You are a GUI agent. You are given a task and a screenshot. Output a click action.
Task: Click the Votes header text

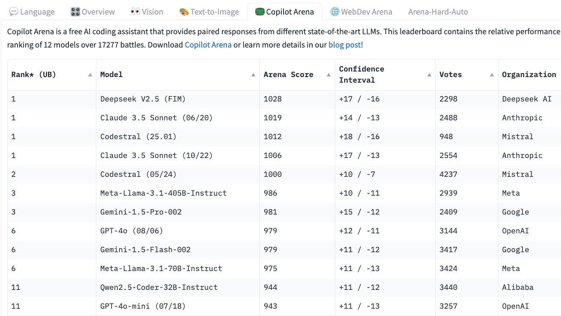pos(451,75)
